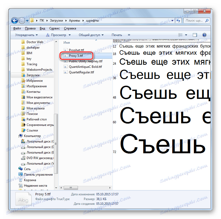Select Локальный диск (D in tree

[x=40, y=147]
